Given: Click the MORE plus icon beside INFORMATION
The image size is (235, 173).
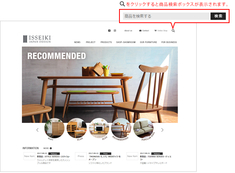Looking at the screenshot, I should (x=51, y=148).
